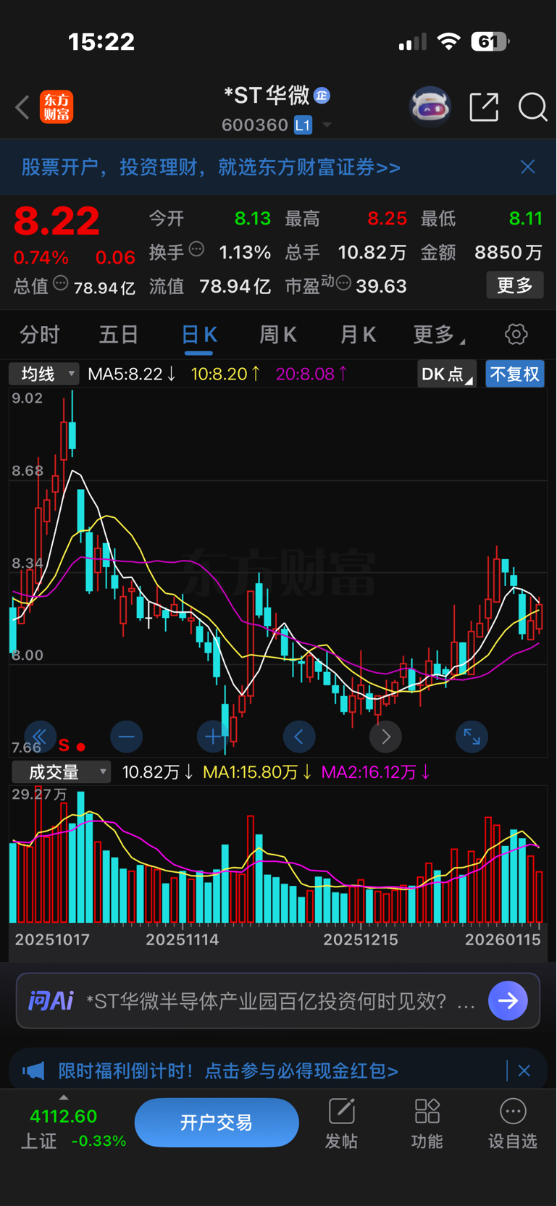Viewport: 557px width, 1206px height.
Task: Close the 股票开户 banner
Action: click(528, 167)
